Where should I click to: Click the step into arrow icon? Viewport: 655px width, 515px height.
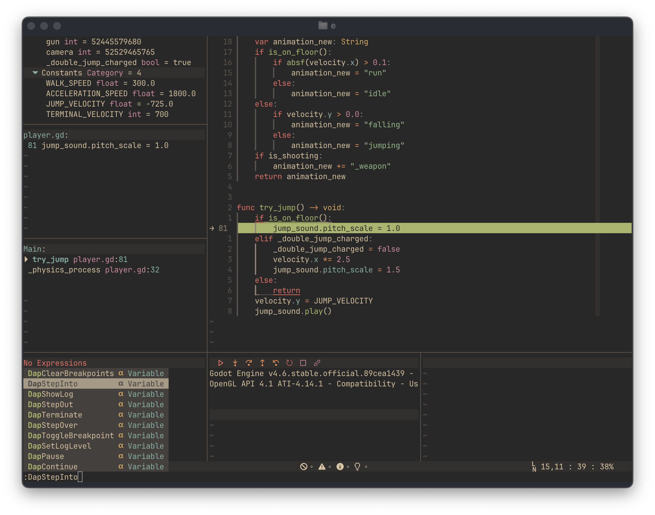[235, 363]
